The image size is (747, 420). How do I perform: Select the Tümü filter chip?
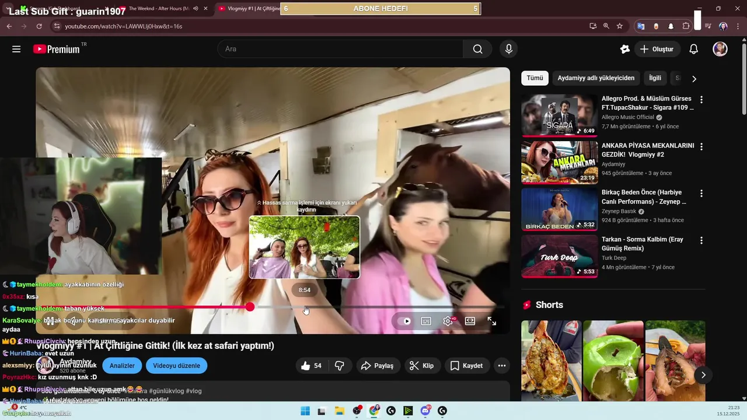click(x=535, y=78)
